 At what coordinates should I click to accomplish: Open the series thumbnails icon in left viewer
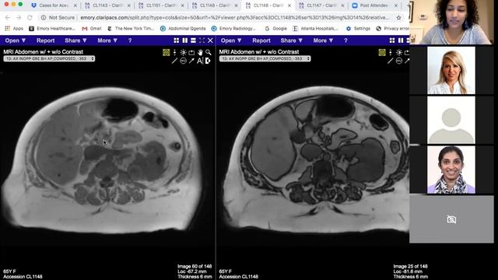click(166, 52)
